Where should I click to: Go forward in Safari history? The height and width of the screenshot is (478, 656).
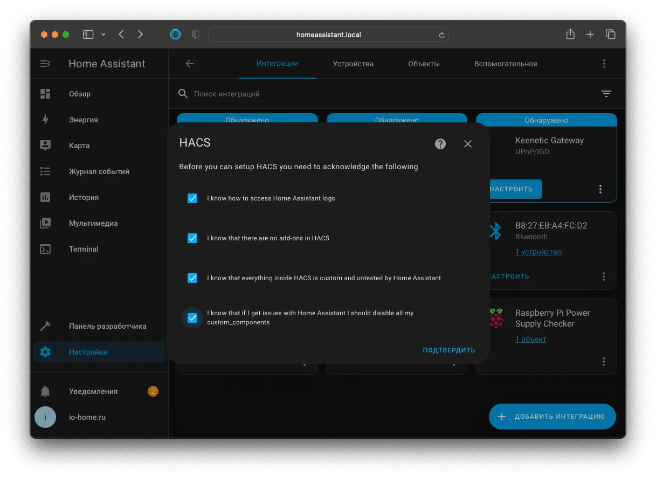[x=141, y=34]
